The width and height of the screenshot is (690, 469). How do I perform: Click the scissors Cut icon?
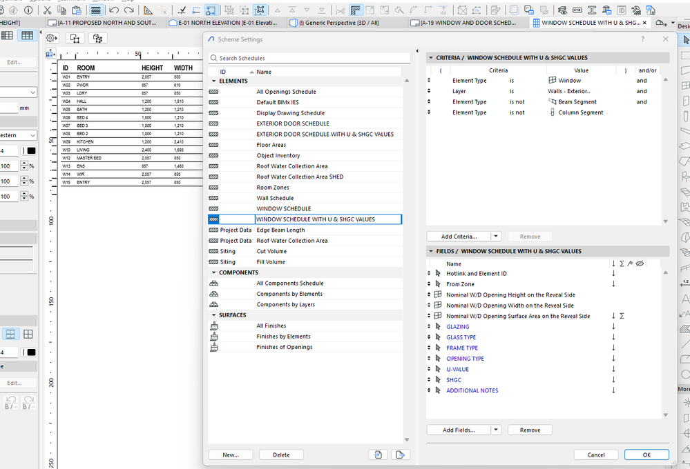46,10
